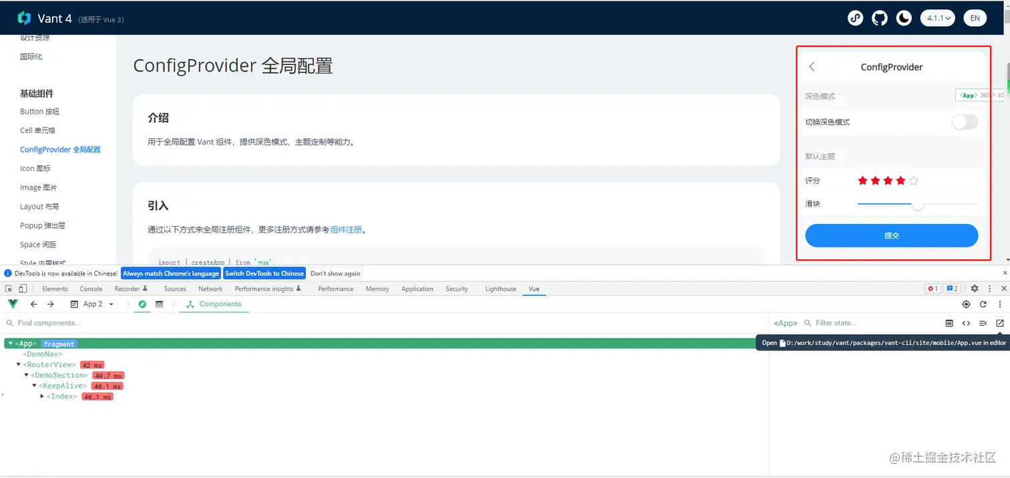Click the open in editor icon

1000,323
